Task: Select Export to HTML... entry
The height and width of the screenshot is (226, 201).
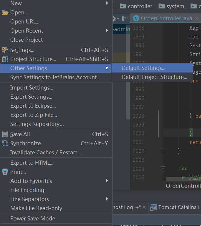Action: click(56, 163)
